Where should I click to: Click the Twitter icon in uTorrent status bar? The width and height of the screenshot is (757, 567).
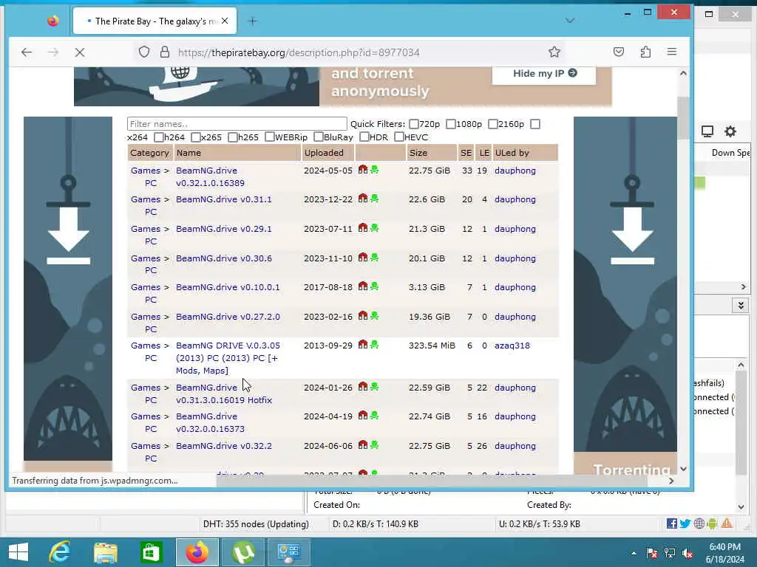685,523
